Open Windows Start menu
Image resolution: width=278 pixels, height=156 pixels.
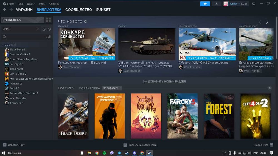coord(4,153)
